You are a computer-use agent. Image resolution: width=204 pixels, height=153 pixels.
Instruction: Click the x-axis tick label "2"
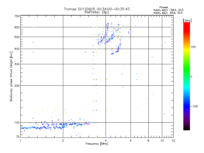coord(63,141)
